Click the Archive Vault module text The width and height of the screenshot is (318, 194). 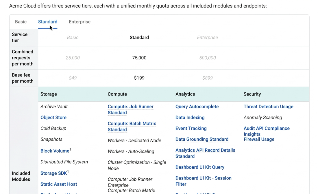coord(54,107)
